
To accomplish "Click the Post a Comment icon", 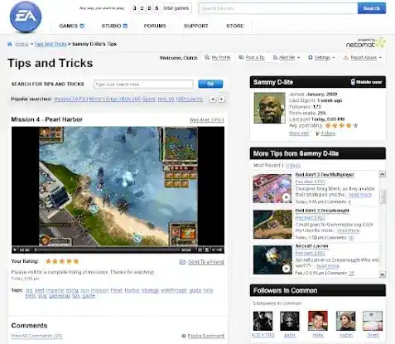I will click(x=184, y=336).
